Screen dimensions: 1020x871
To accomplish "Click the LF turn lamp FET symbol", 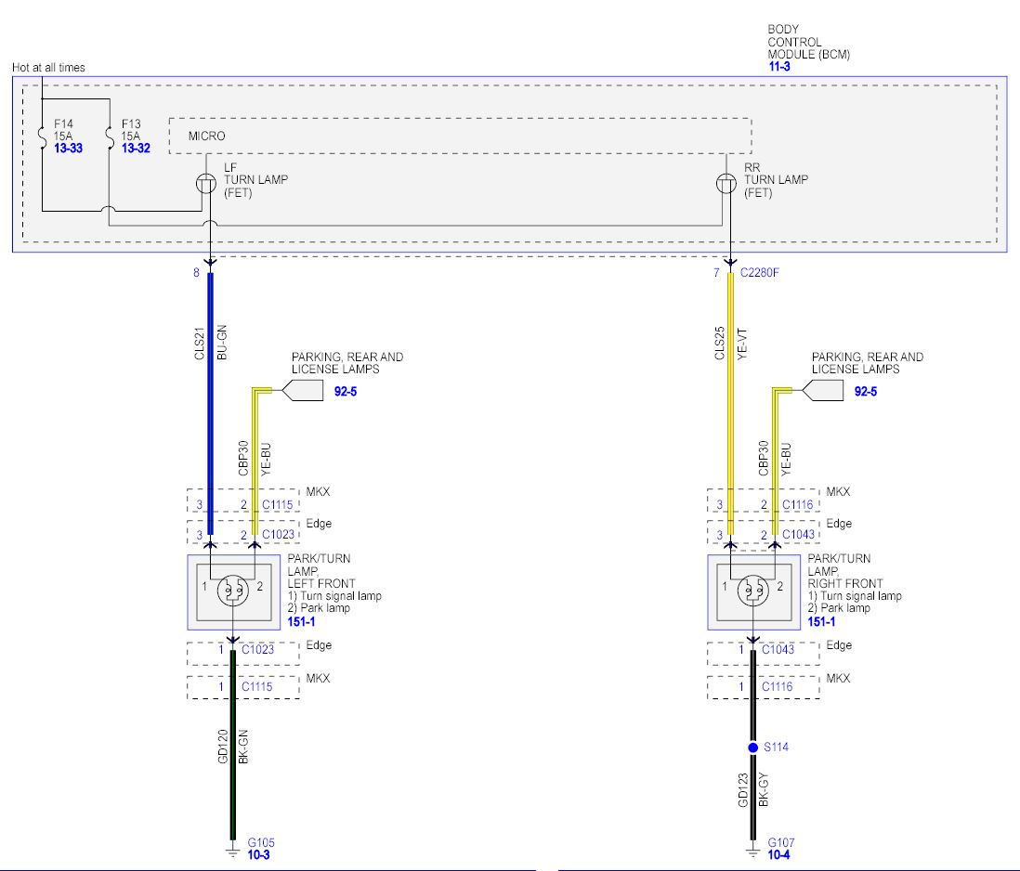I will tap(211, 183).
